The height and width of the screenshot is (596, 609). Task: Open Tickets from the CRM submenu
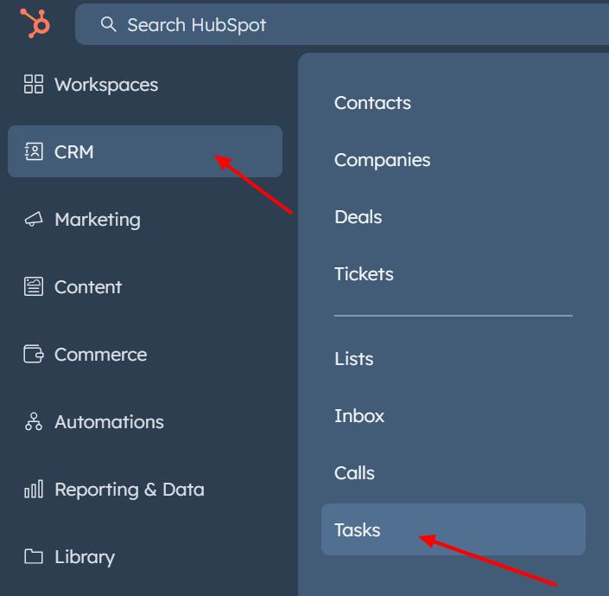pos(364,274)
